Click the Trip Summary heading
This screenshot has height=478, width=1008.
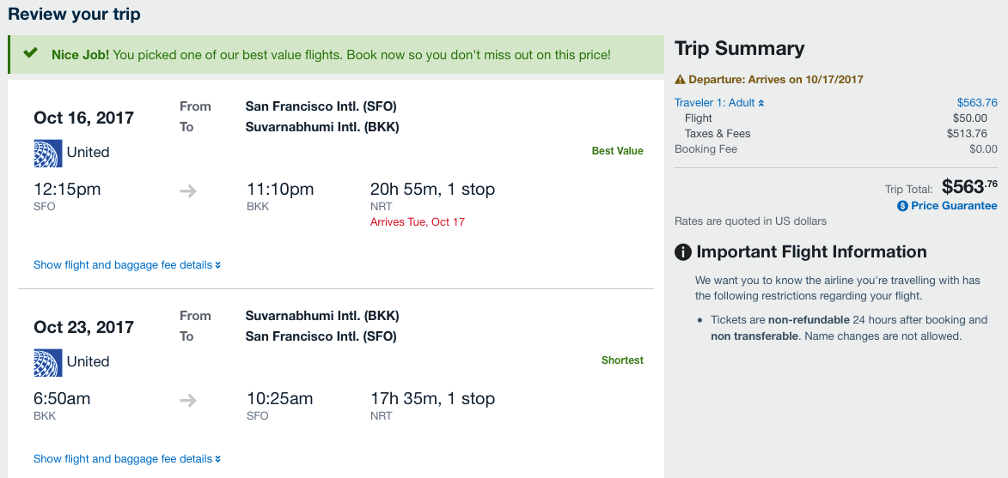pos(739,49)
